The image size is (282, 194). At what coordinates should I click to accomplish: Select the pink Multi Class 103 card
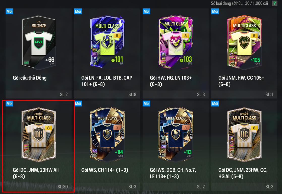pyautogui.click(x=176, y=42)
